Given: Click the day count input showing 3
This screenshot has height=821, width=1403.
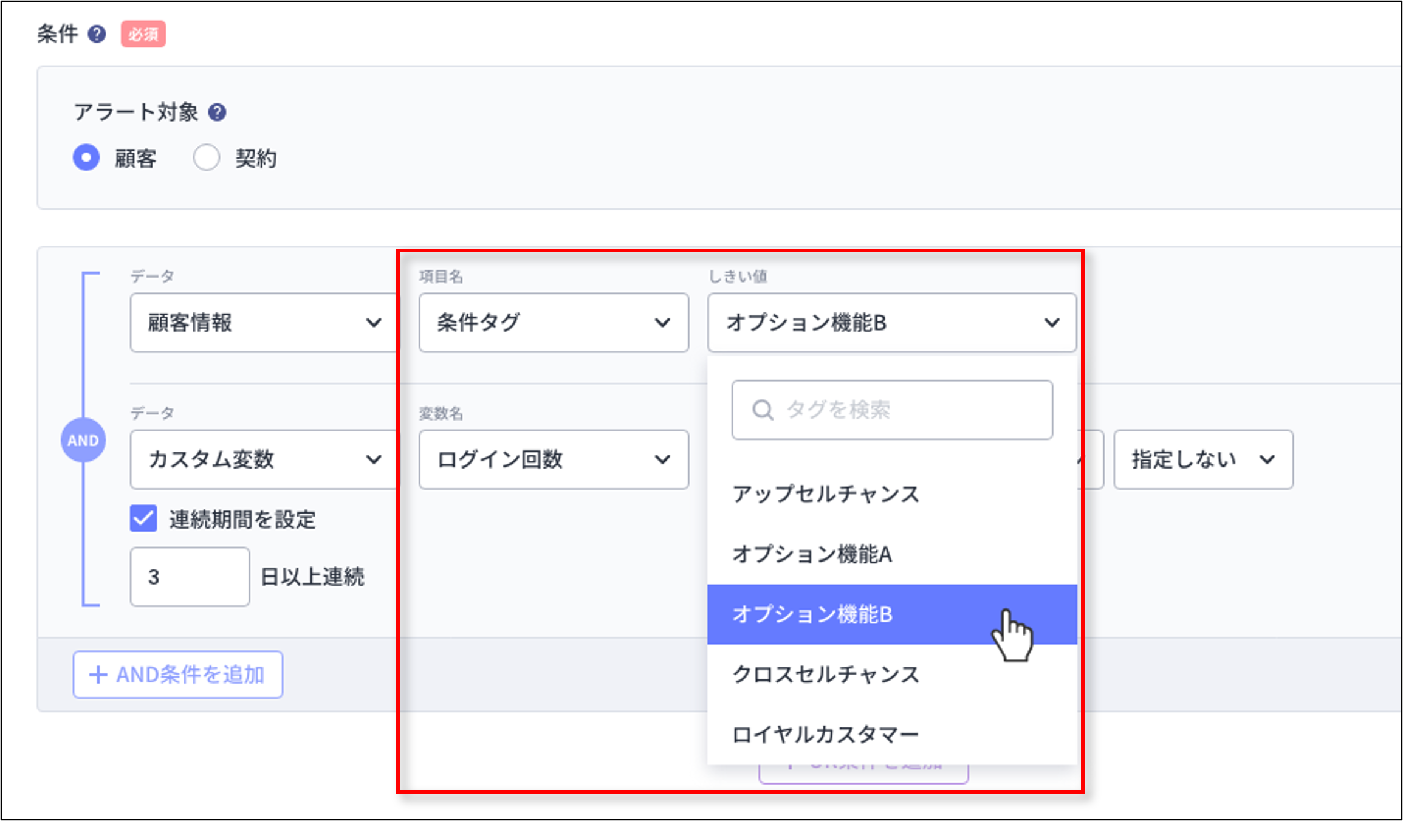Looking at the screenshot, I should pyautogui.click(x=189, y=576).
